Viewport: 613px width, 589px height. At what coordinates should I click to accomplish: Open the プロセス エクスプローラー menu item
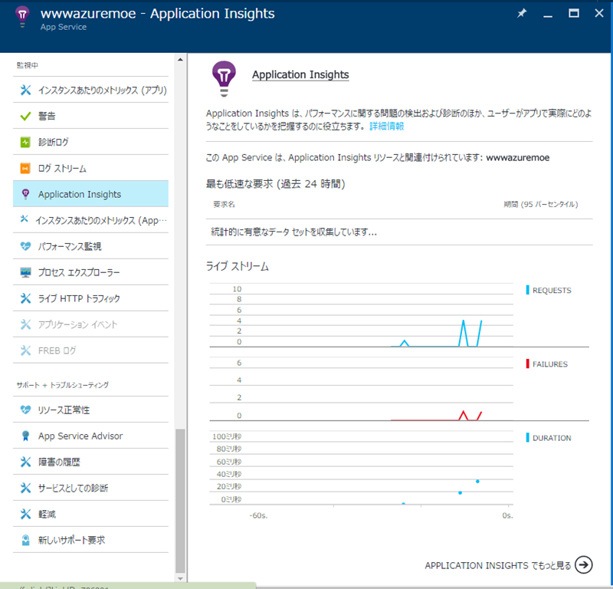[90, 272]
